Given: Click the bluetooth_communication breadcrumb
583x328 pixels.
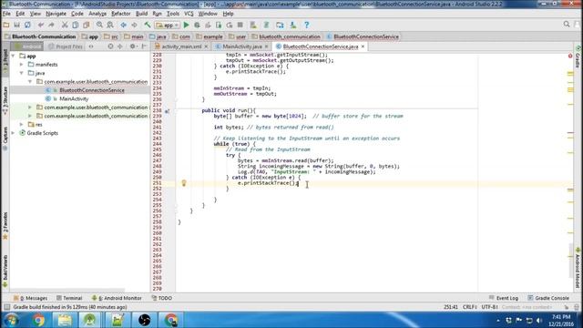Looking at the screenshot, I should 286,36.
